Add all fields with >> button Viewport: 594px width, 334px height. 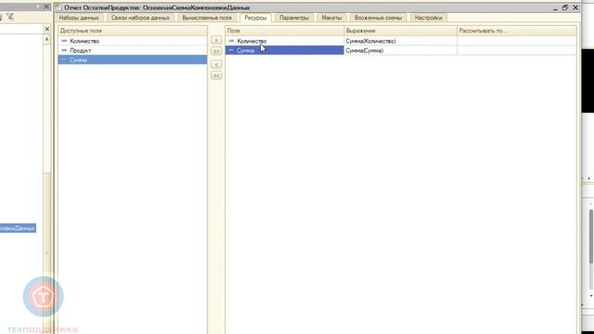216,51
